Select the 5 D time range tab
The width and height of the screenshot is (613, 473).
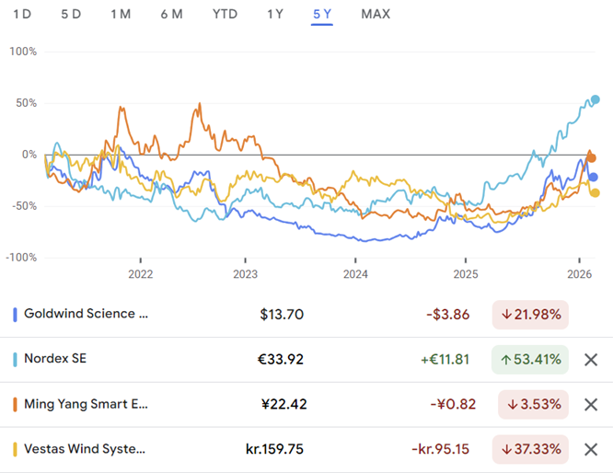click(x=71, y=14)
